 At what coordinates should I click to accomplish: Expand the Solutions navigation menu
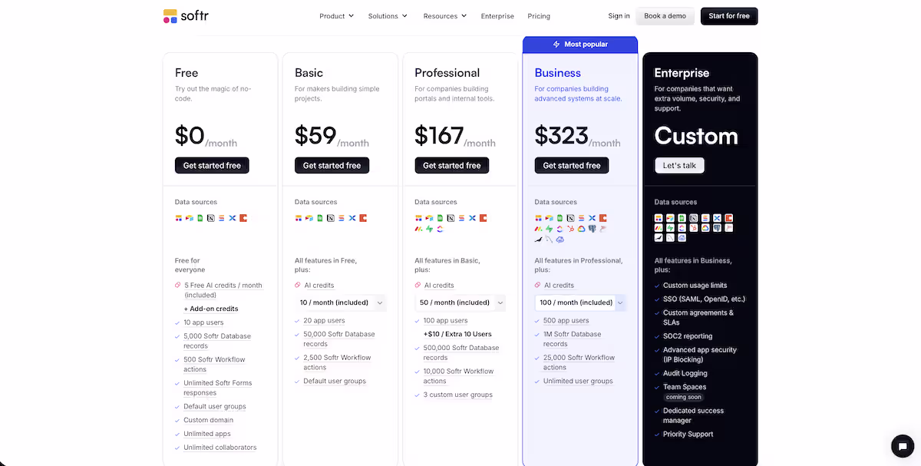tap(388, 16)
